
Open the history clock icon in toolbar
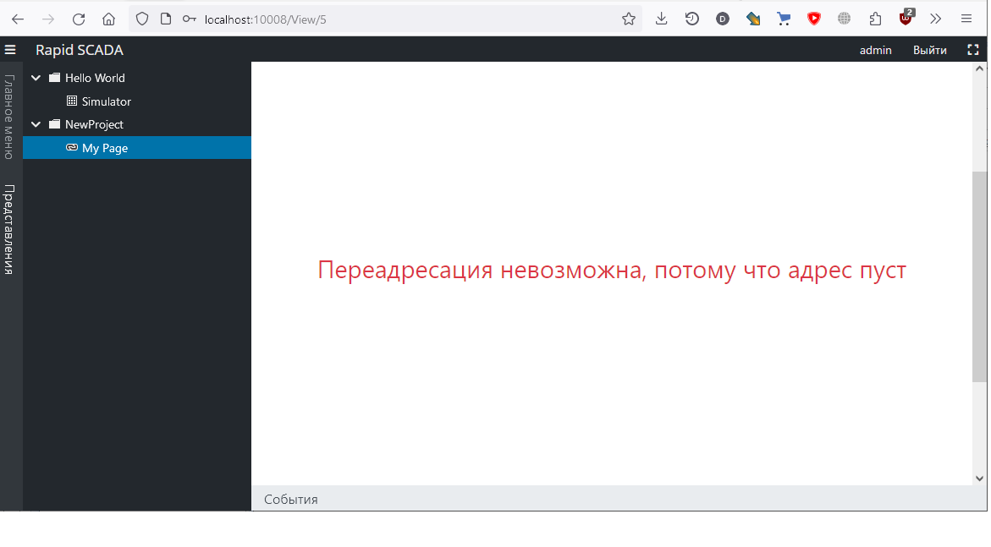point(692,19)
